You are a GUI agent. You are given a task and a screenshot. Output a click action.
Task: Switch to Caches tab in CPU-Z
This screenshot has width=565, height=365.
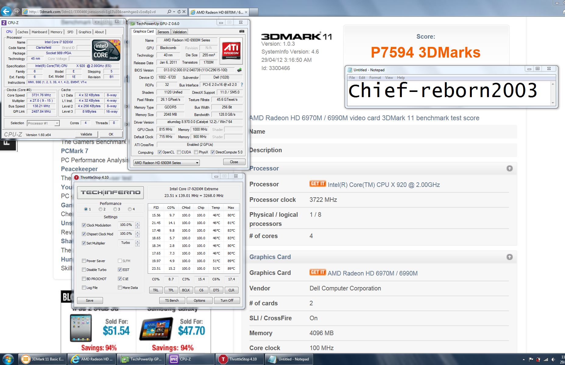tap(23, 32)
